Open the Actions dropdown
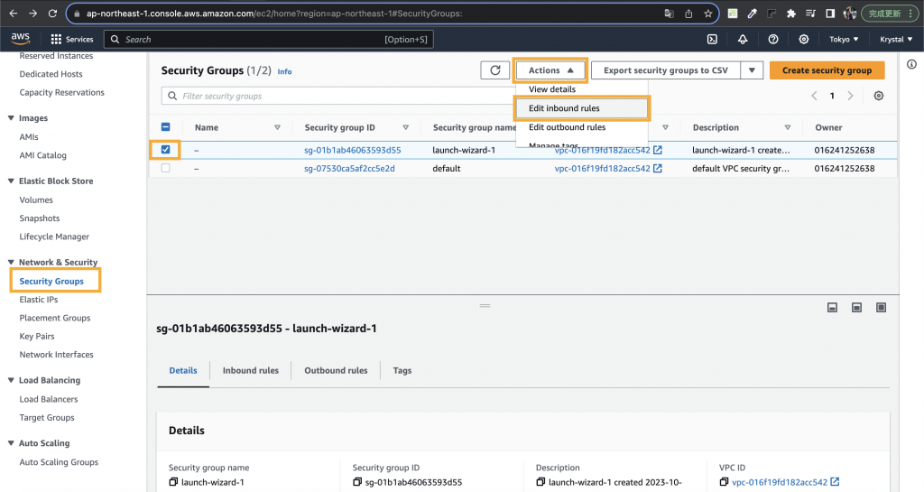This screenshot has height=492, width=924. (550, 70)
